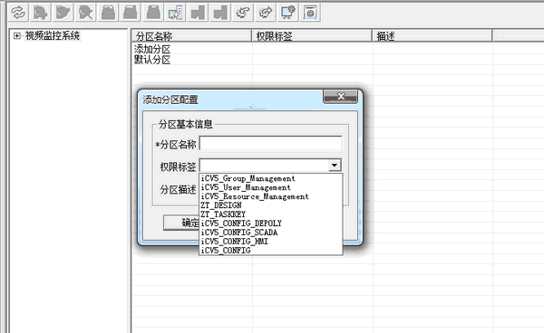Choose ZT_DESIGN from the dropdown list
The image size is (544, 333).
click(270, 205)
